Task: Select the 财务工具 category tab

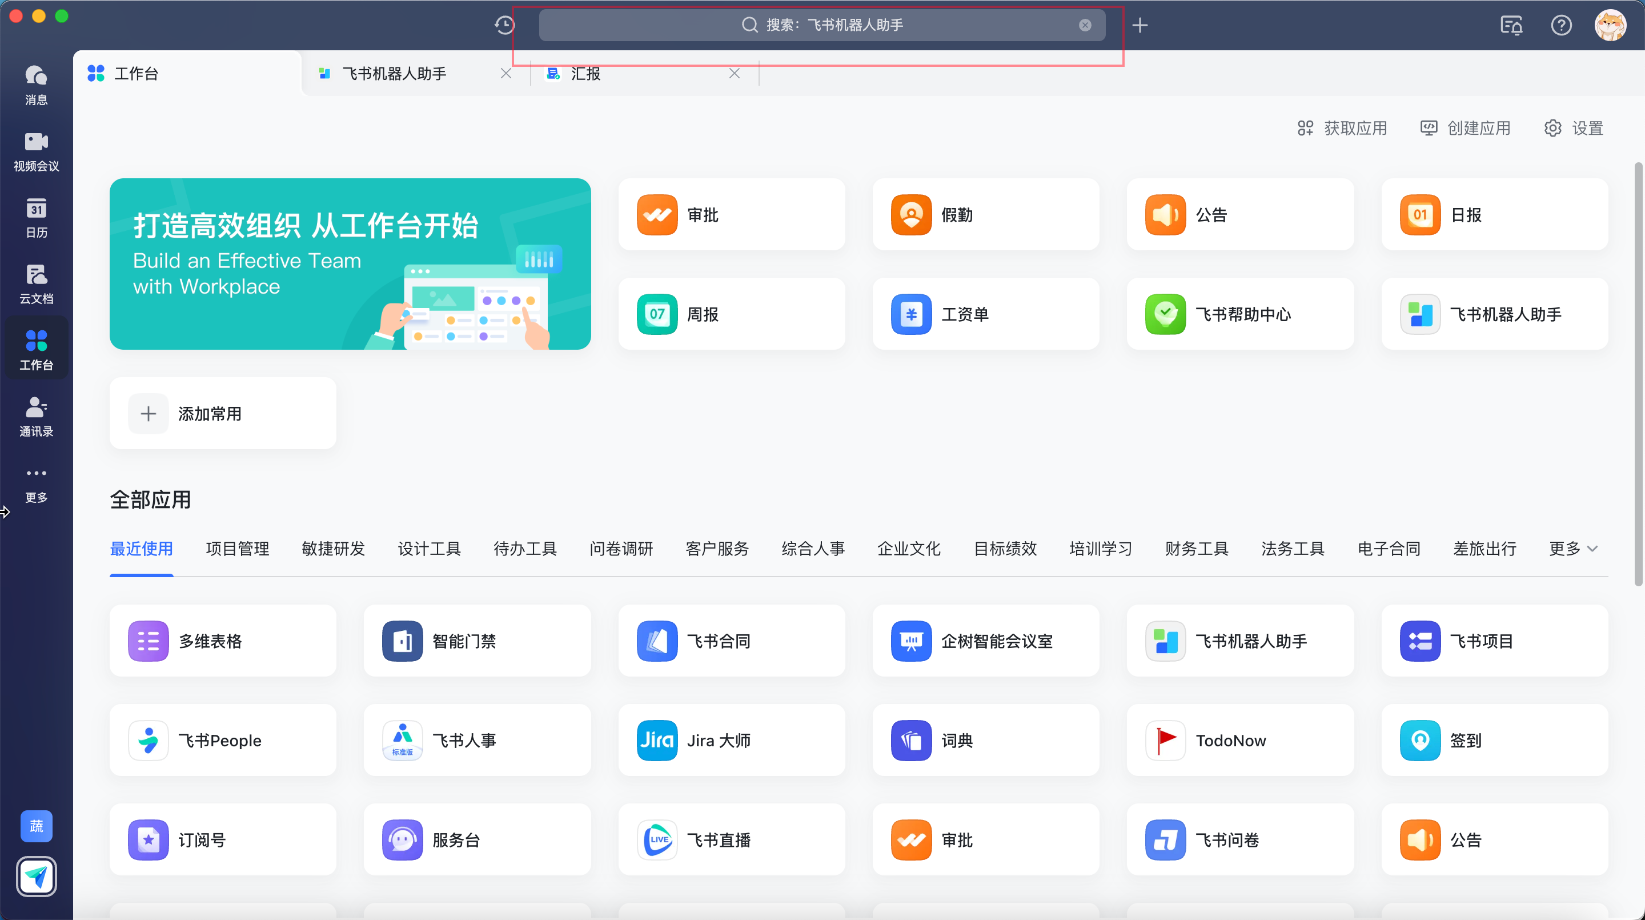Action: [1197, 549]
